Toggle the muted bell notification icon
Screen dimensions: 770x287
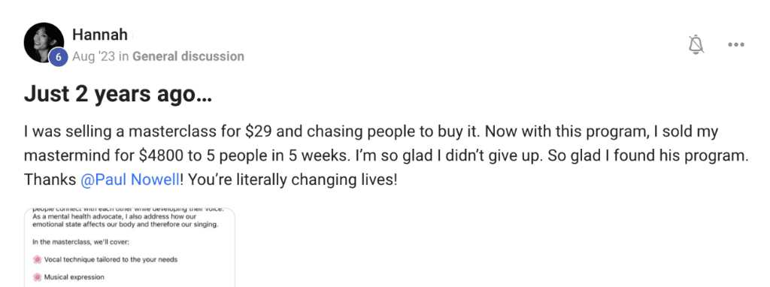coord(696,44)
